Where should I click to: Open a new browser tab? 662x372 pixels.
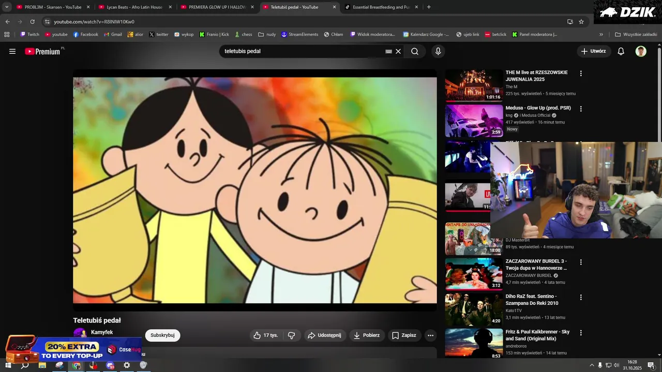point(429,7)
